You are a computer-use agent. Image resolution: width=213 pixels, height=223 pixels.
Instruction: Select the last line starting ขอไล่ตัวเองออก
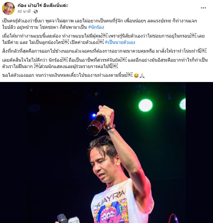coord(74,75)
